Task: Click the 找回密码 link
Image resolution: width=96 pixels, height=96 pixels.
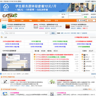Action: click(93, 14)
